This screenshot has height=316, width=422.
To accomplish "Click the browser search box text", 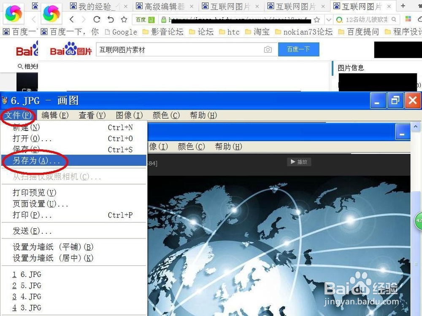I will click(366, 20).
